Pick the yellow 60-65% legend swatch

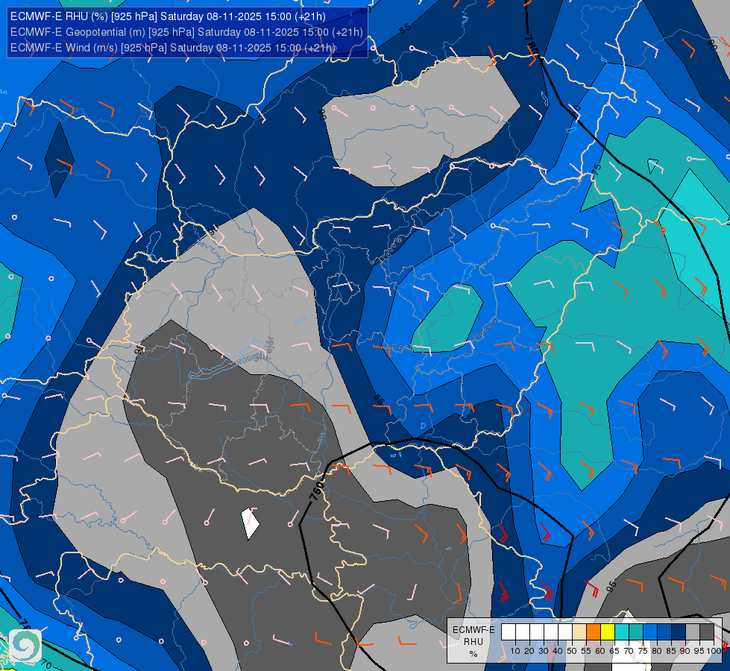(x=608, y=631)
